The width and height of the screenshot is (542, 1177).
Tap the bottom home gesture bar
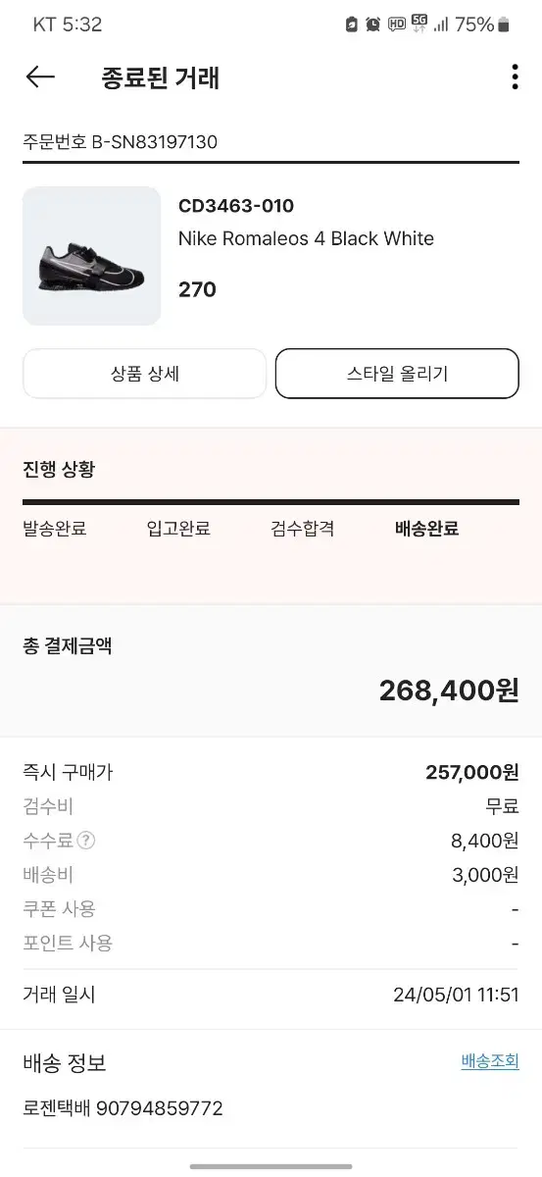tap(271, 1166)
